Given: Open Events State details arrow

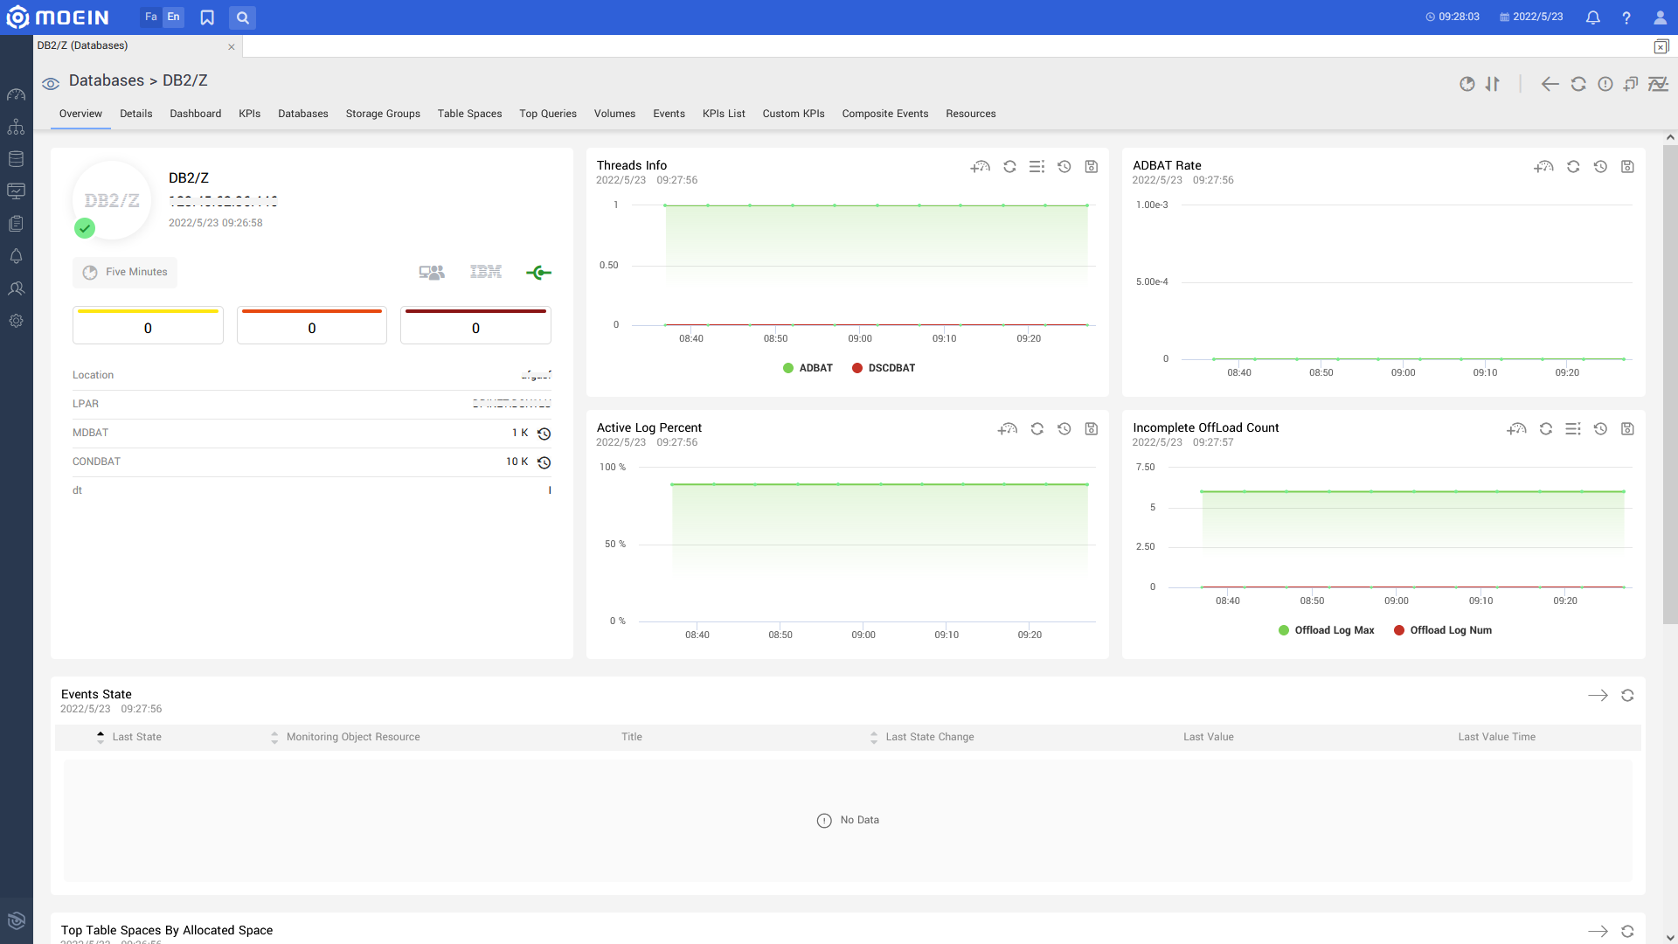Looking at the screenshot, I should [x=1598, y=696].
